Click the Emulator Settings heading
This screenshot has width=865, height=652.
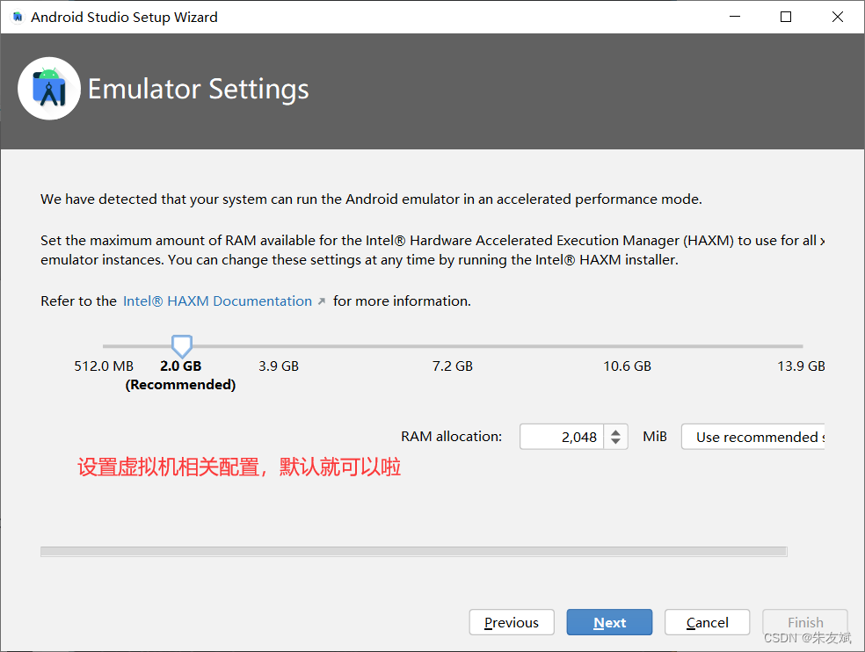coord(198,90)
